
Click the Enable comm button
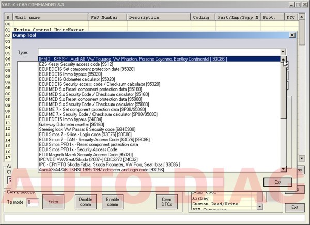[x=113, y=202]
